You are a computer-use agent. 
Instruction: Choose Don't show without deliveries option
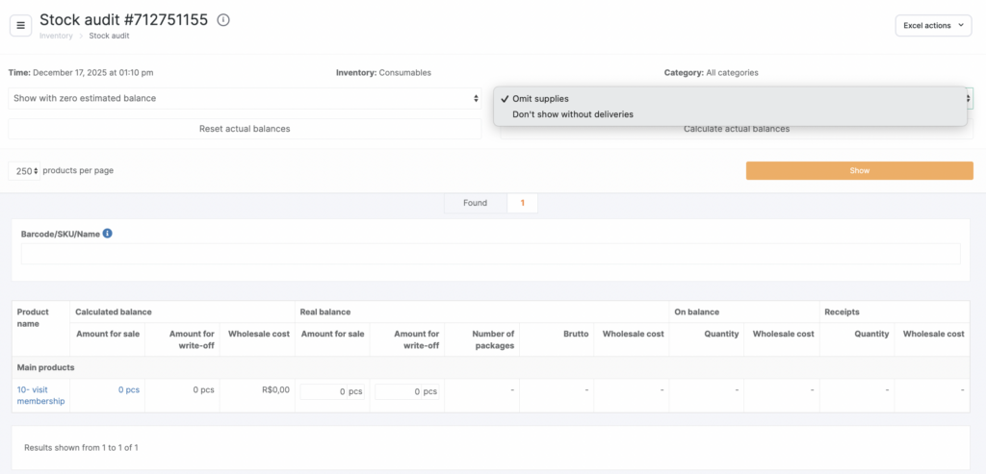(572, 114)
